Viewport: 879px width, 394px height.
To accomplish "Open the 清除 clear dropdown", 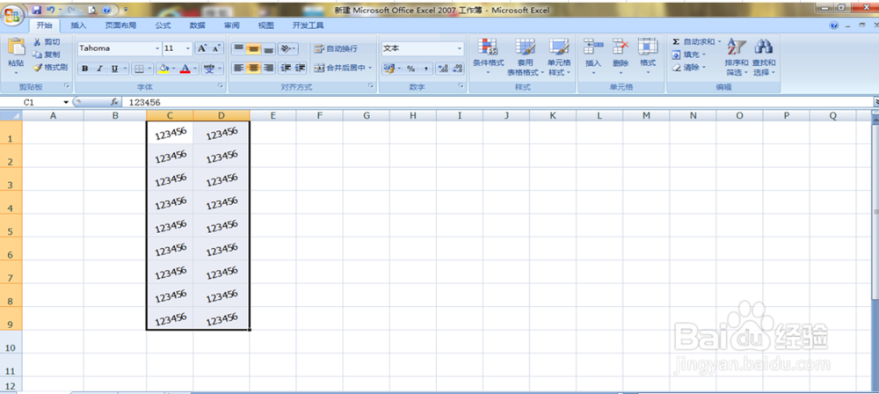I will tap(689, 68).
